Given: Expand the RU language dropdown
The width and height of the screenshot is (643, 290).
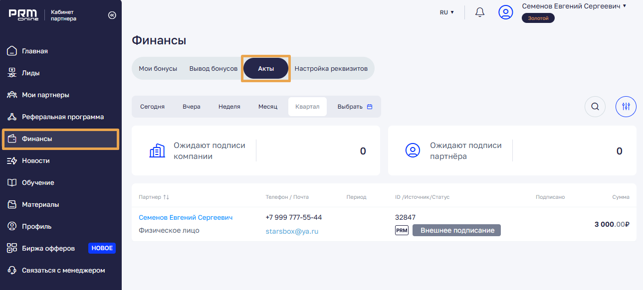Looking at the screenshot, I should pyautogui.click(x=446, y=12).
